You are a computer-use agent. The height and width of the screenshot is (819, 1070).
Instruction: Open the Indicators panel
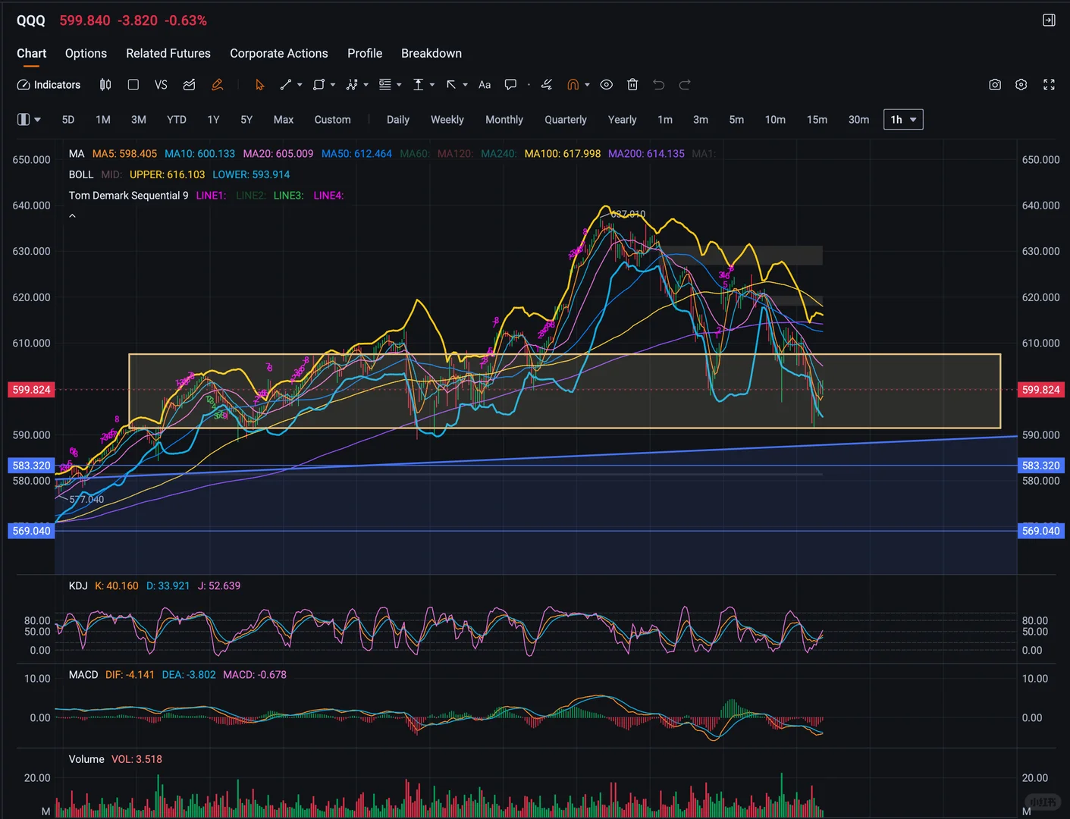pyautogui.click(x=49, y=85)
